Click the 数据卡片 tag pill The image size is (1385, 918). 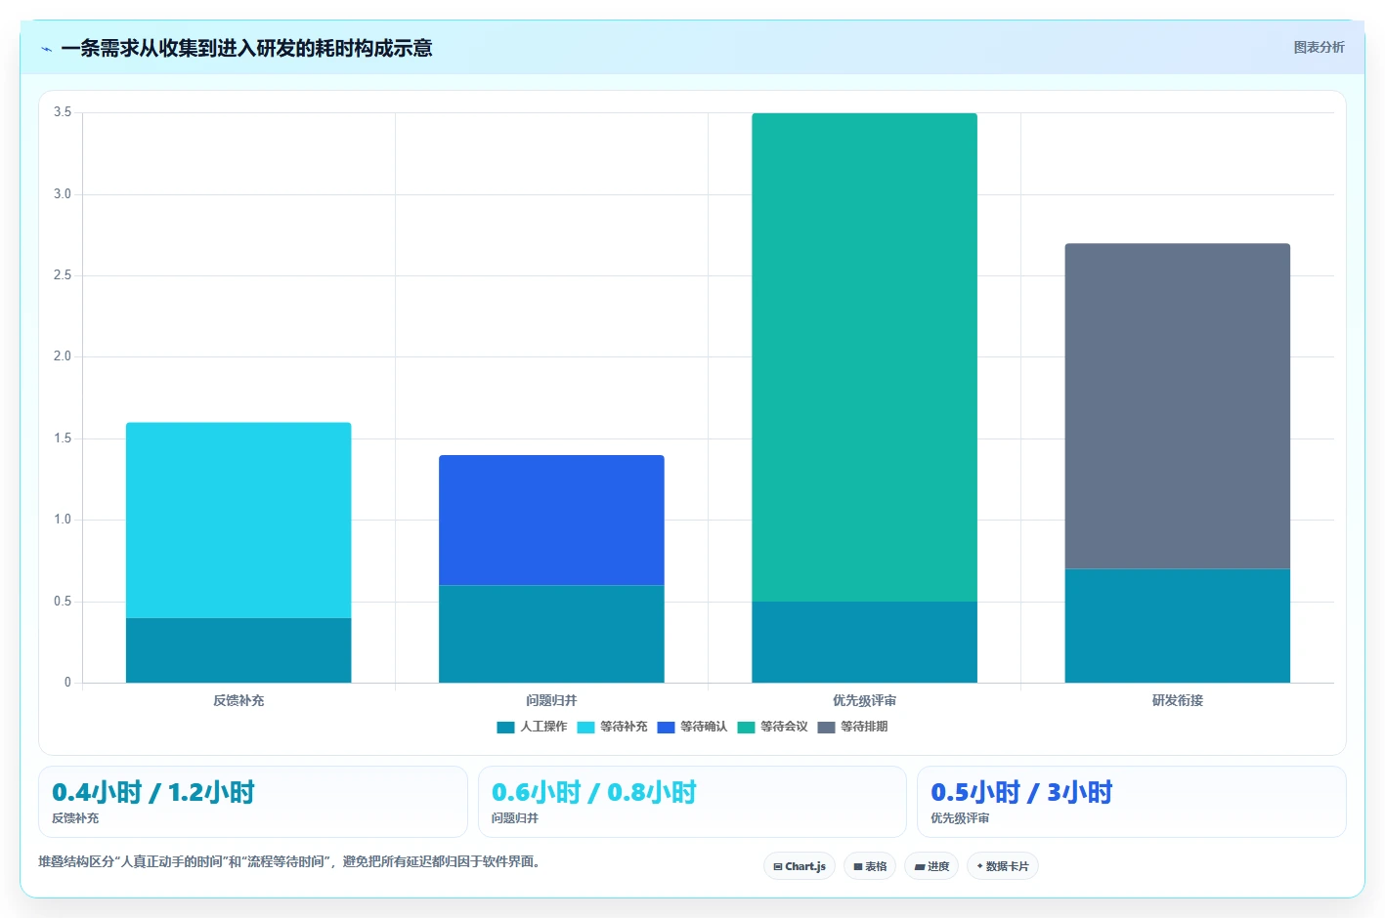pyautogui.click(x=1003, y=866)
